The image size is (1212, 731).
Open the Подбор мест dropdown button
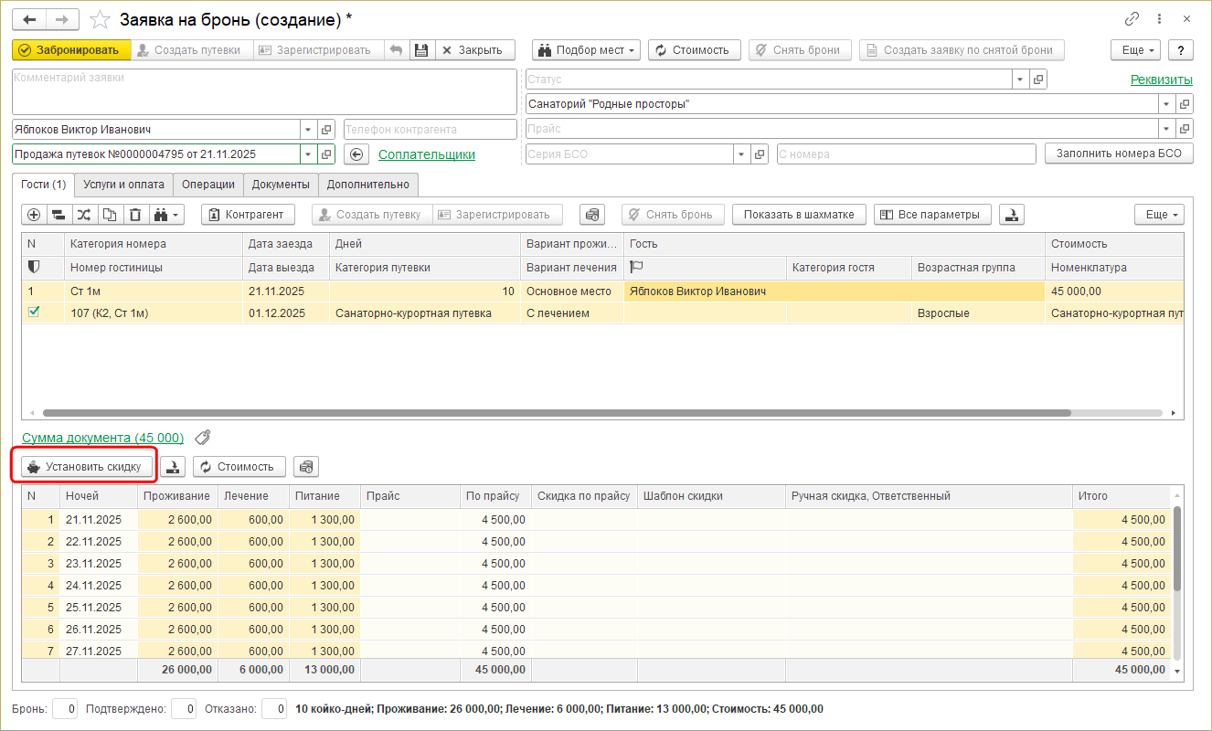586,50
